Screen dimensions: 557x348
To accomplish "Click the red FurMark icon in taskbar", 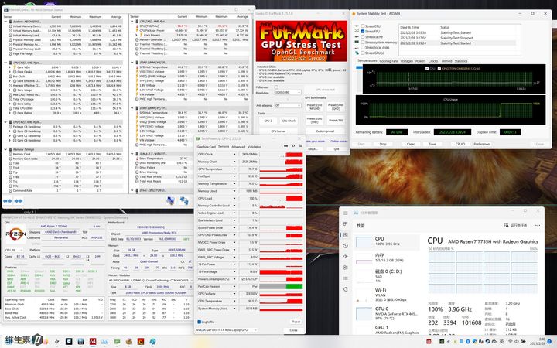I will 141,342.
